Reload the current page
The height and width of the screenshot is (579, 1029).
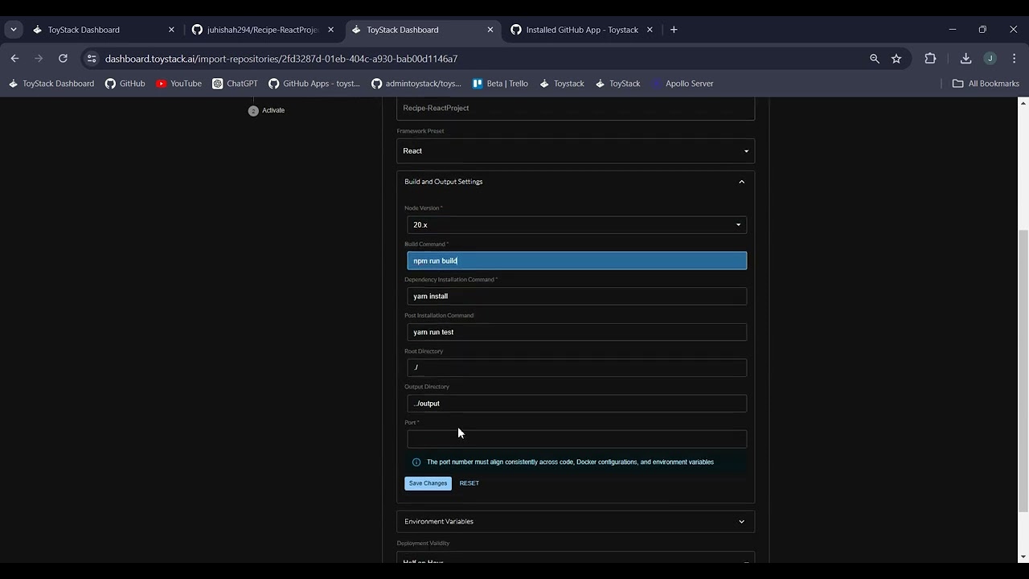click(x=63, y=58)
